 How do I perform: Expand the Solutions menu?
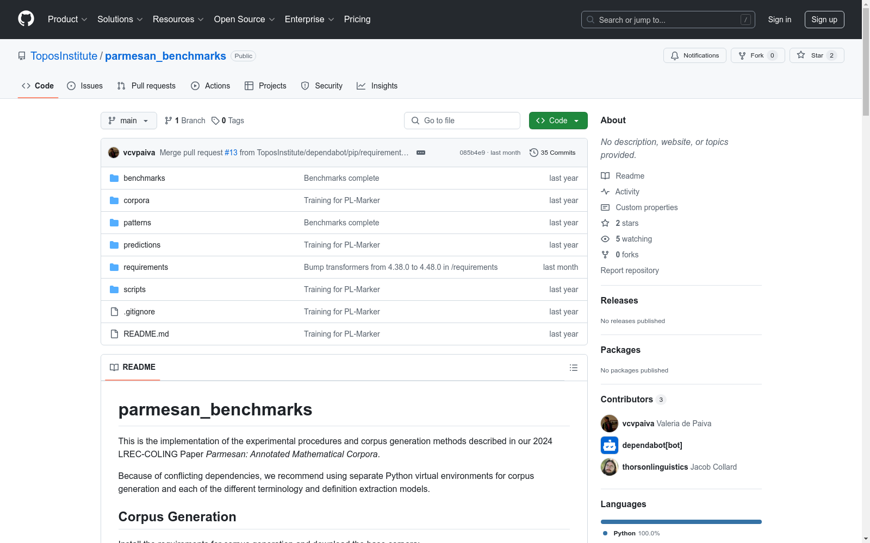coord(120,19)
